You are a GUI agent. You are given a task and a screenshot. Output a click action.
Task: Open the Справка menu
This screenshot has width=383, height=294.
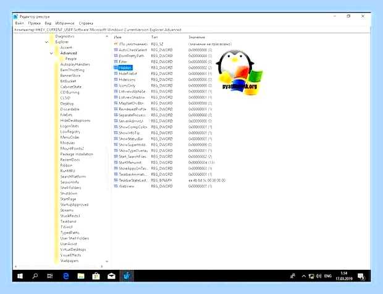point(86,23)
